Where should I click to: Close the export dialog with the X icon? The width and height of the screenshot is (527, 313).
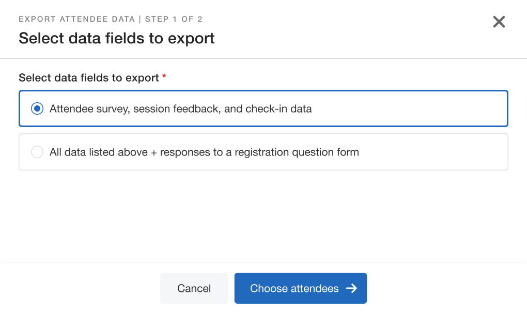point(499,22)
